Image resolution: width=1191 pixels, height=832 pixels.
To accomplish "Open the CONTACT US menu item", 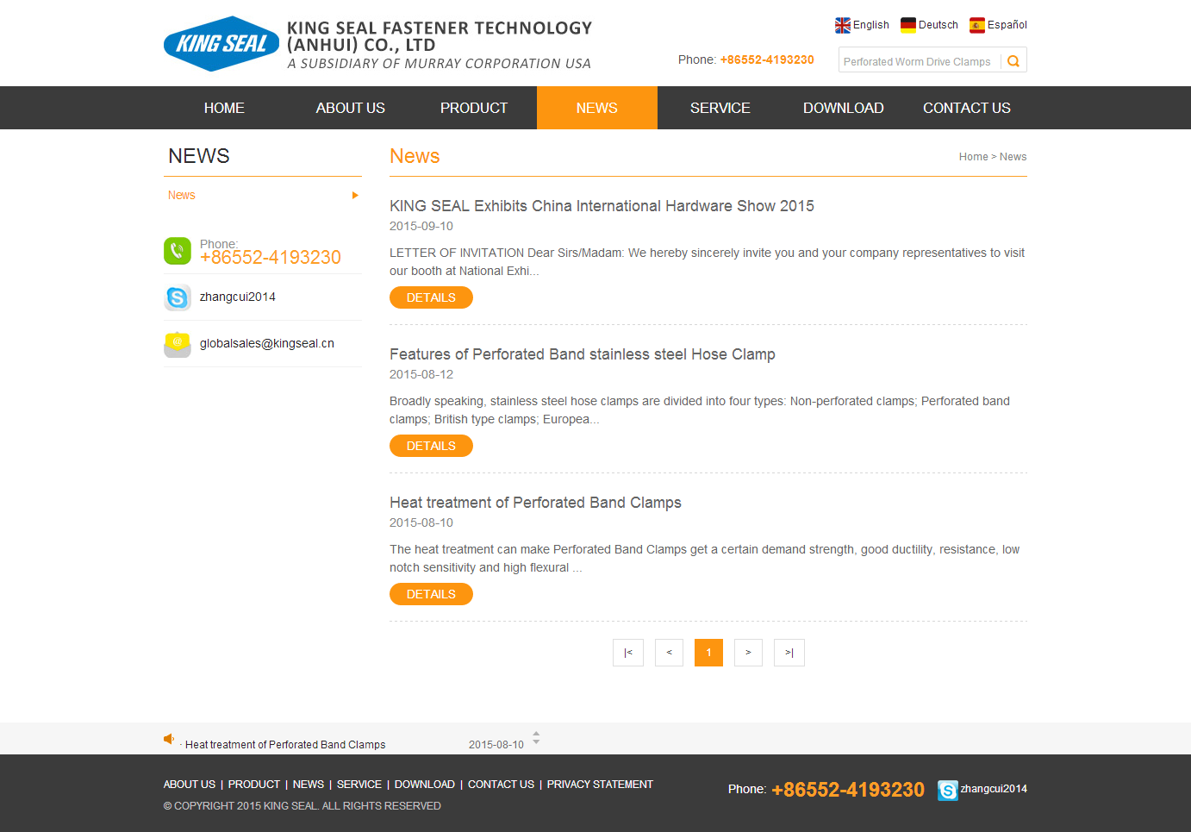I will click(967, 108).
